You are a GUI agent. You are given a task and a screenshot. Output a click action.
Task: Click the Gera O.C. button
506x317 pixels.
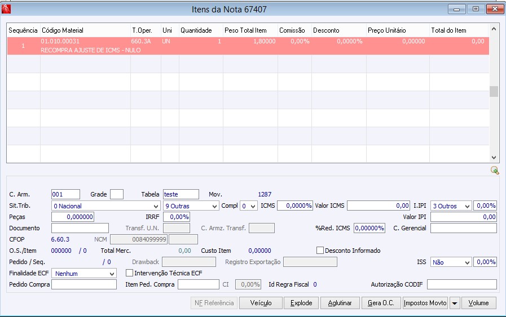point(381,303)
